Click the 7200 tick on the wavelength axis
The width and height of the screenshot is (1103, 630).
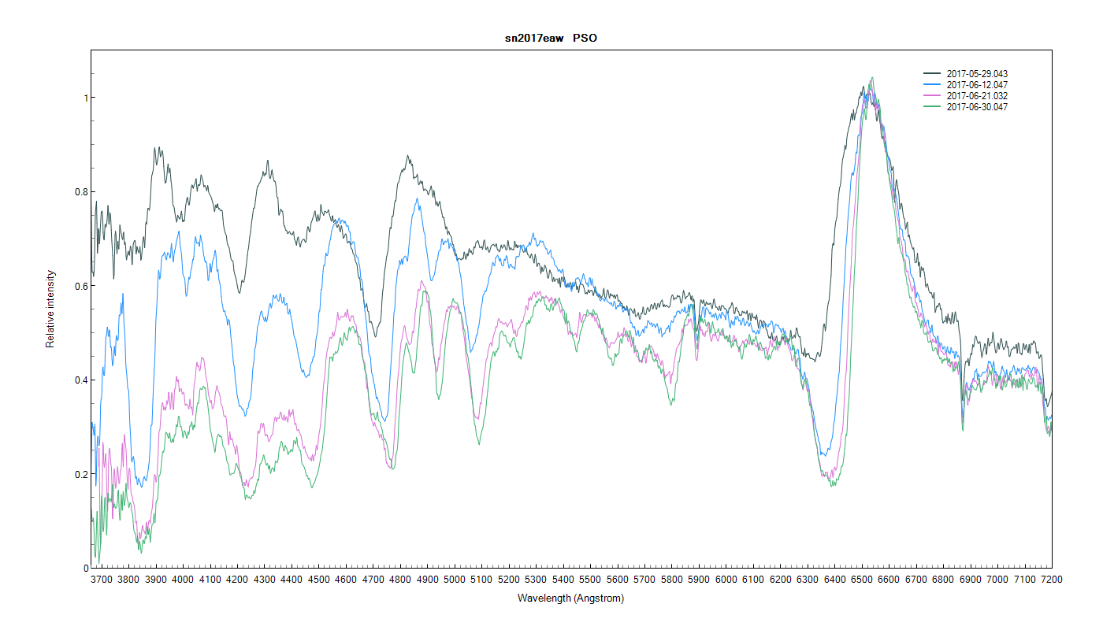[1052, 580]
